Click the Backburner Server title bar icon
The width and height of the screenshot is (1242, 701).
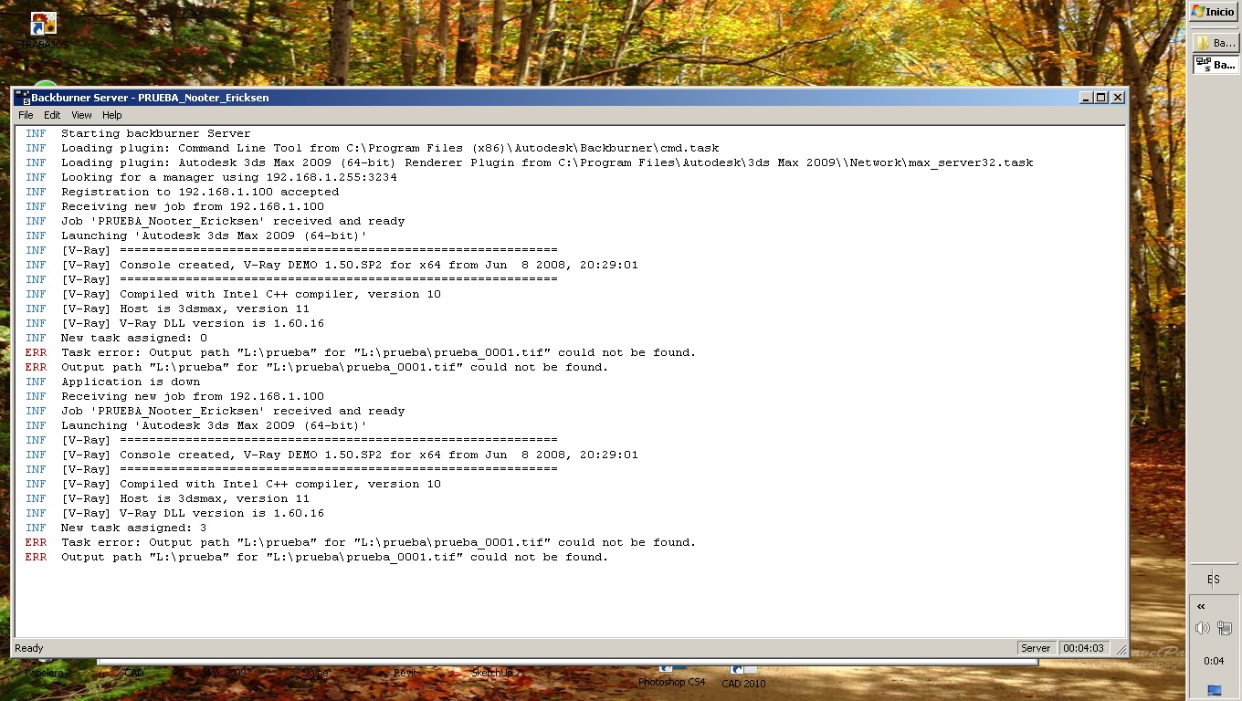point(23,98)
